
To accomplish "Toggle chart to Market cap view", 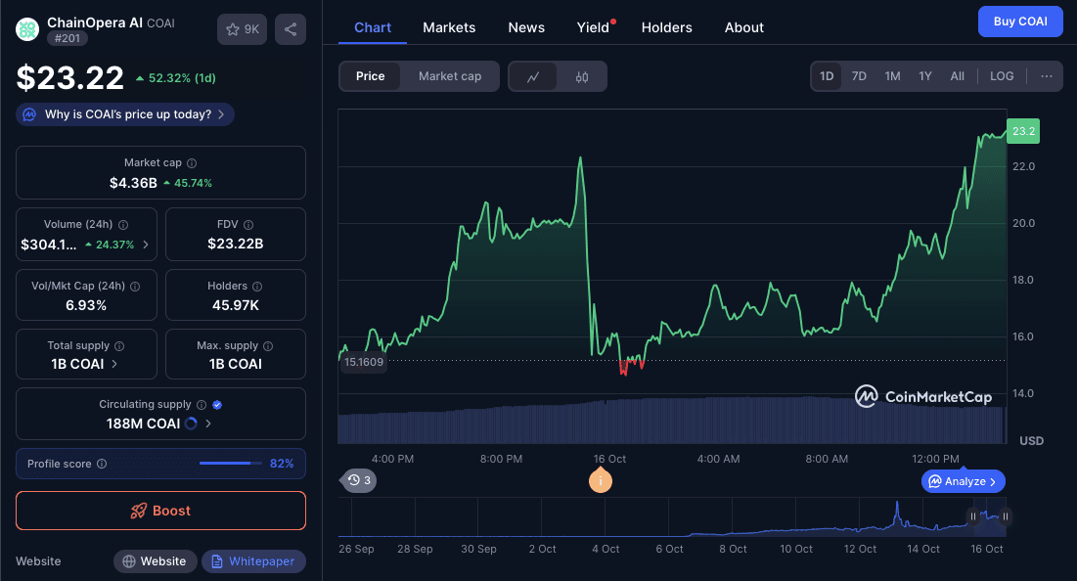I will [450, 76].
